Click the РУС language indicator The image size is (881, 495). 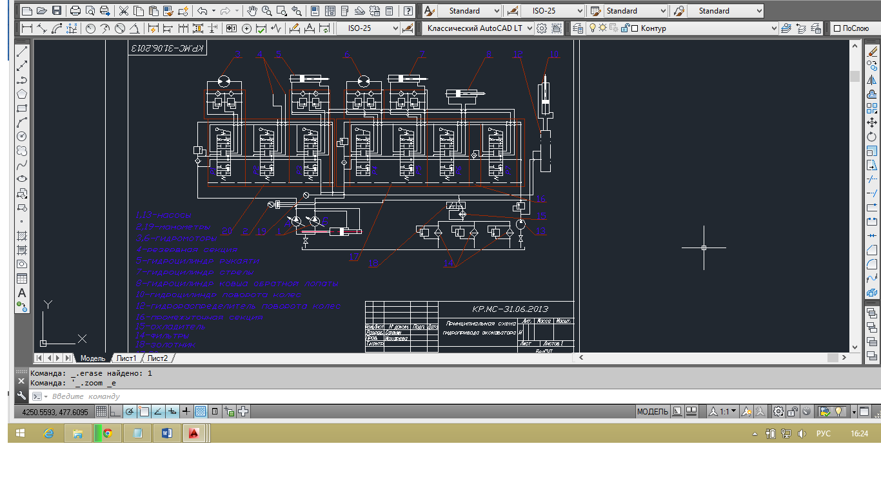pos(824,434)
